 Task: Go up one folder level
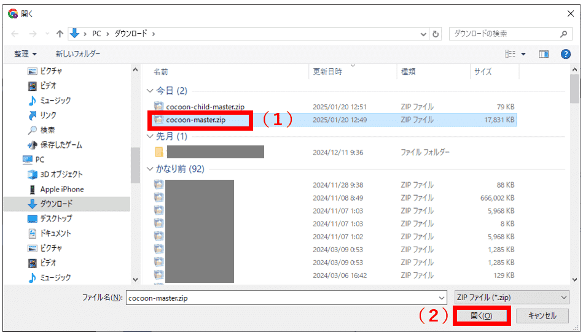60,34
